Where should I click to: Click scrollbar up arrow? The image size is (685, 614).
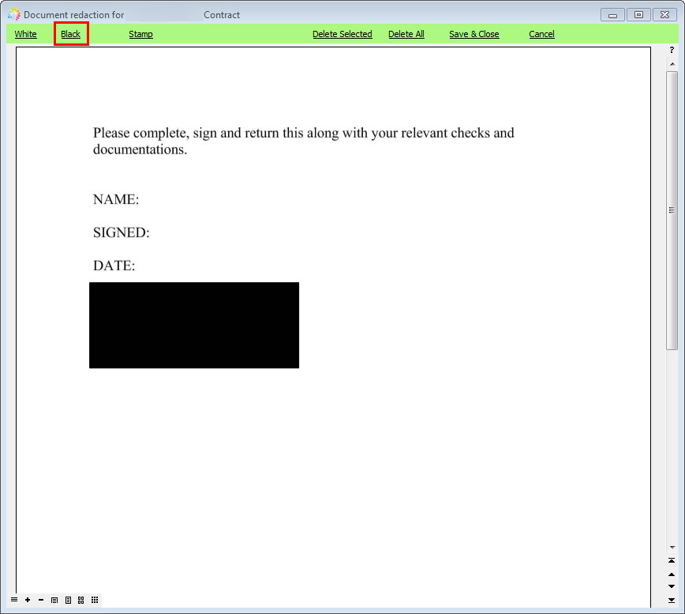(672, 64)
